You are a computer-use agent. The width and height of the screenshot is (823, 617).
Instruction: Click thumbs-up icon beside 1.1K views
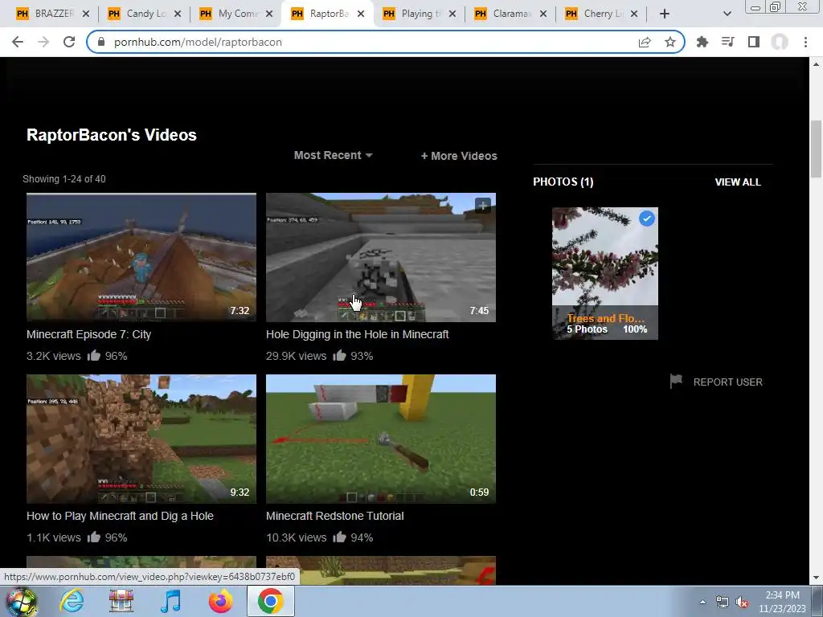coord(94,537)
